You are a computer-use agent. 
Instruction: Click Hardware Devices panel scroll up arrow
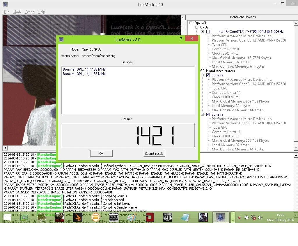tap(296, 23)
